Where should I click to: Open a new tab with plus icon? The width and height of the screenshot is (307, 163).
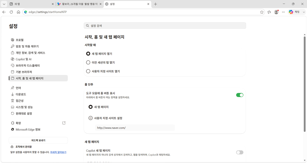click(156, 4)
